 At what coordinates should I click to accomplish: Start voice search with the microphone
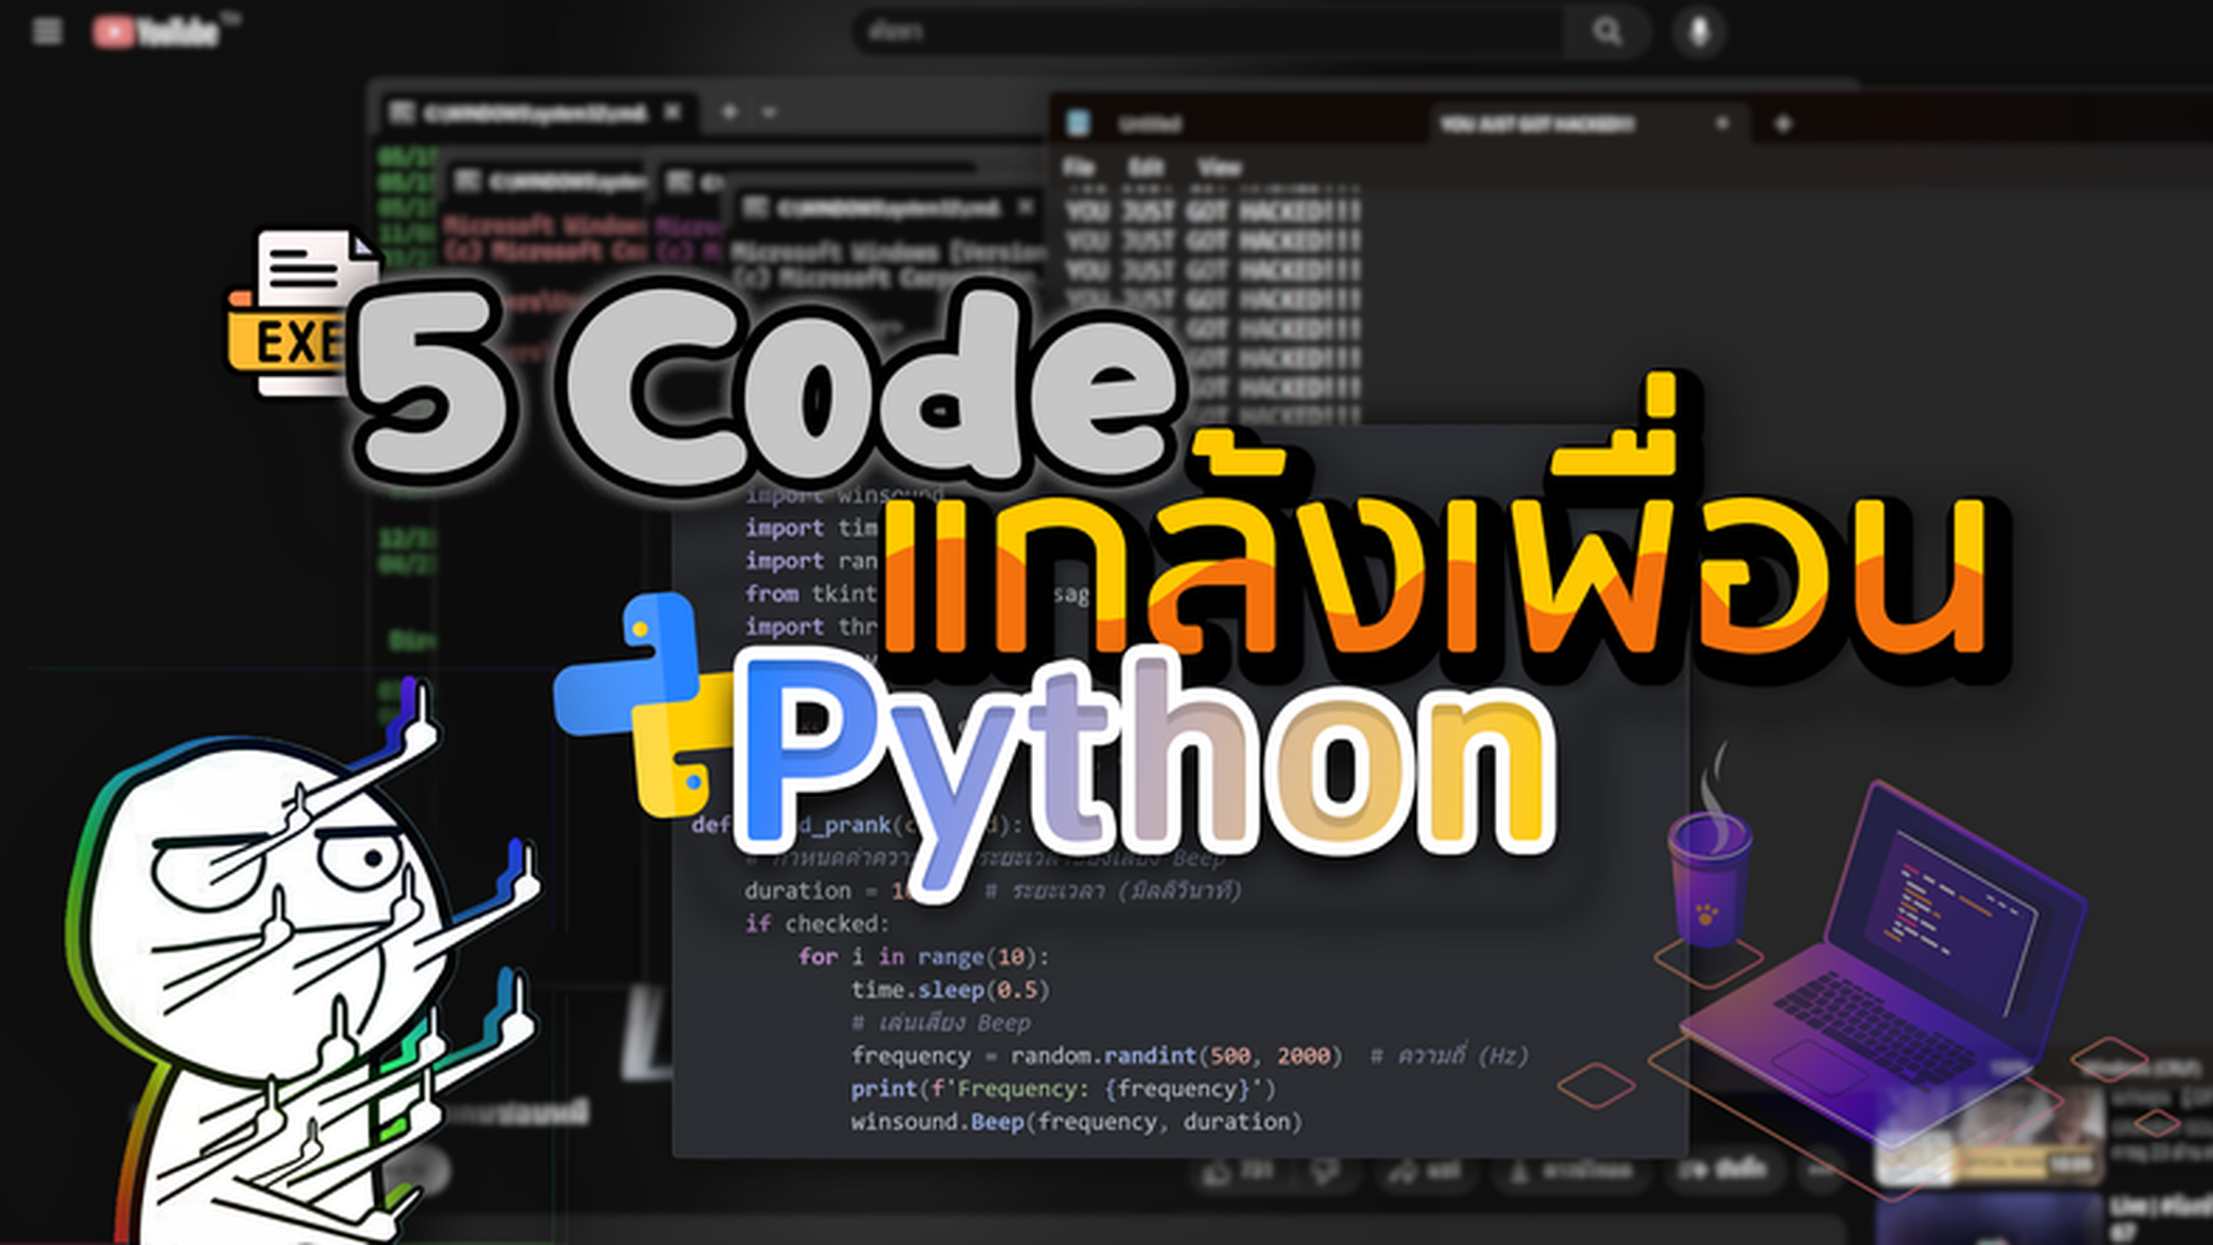(x=1698, y=32)
